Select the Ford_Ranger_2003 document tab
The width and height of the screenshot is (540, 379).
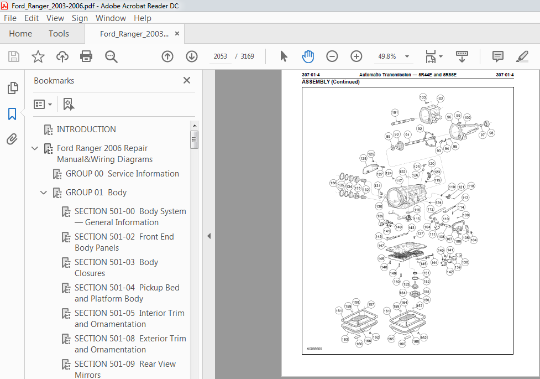pos(134,34)
